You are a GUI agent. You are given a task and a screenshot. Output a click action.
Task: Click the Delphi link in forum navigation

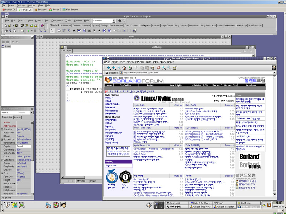(x=150, y=85)
